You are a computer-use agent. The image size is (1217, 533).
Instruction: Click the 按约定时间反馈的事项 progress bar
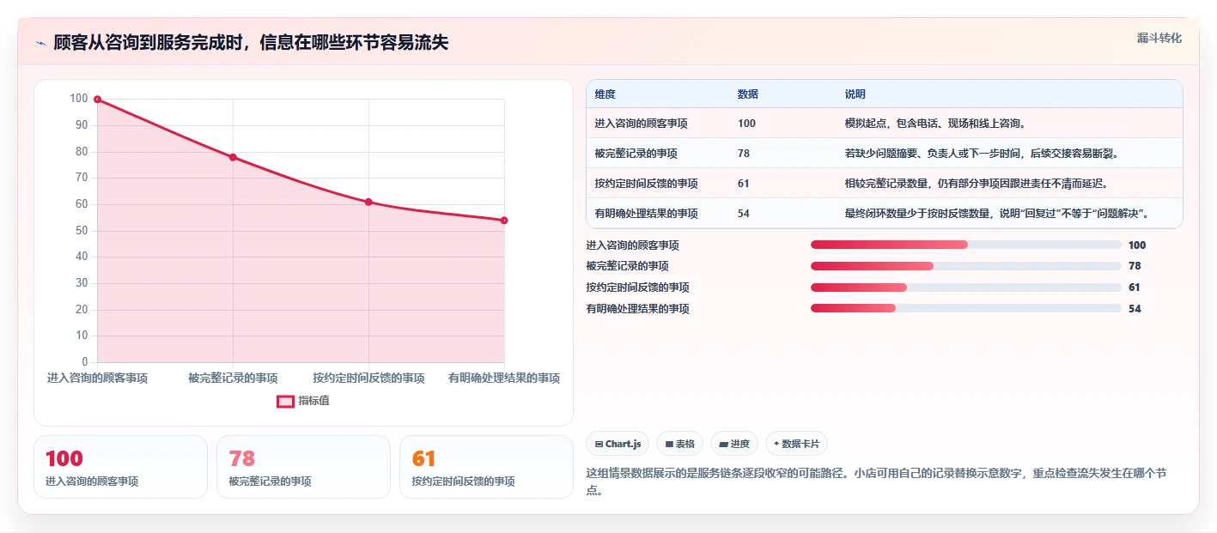coord(966,288)
